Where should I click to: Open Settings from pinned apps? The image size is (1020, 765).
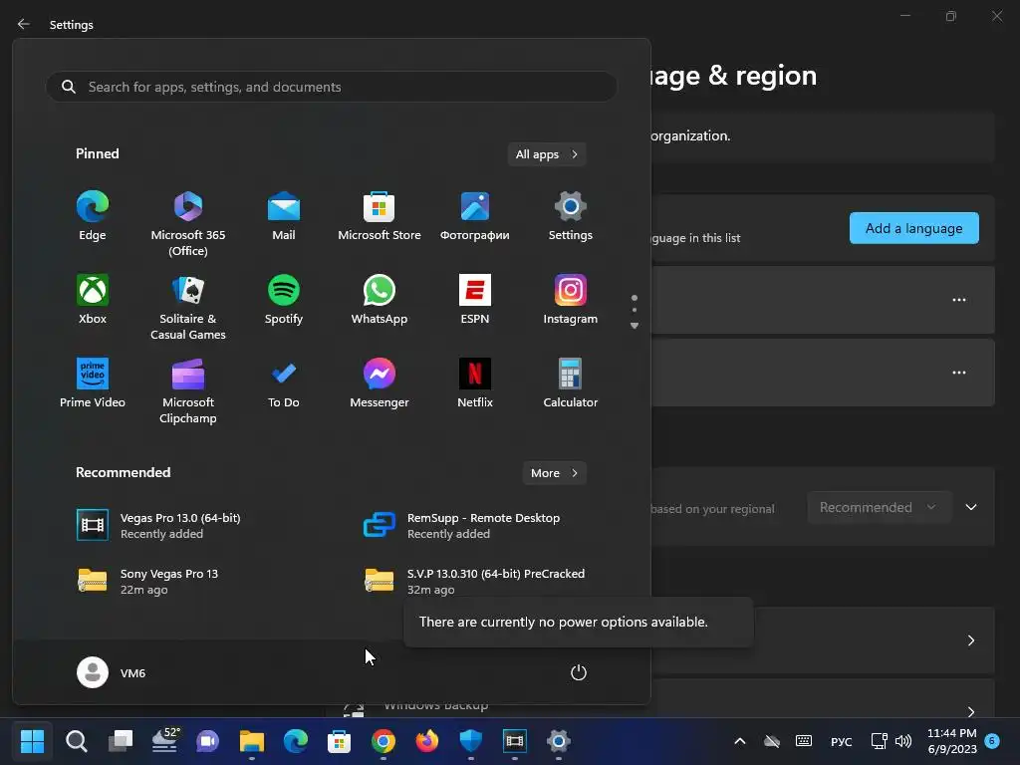pyautogui.click(x=571, y=216)
